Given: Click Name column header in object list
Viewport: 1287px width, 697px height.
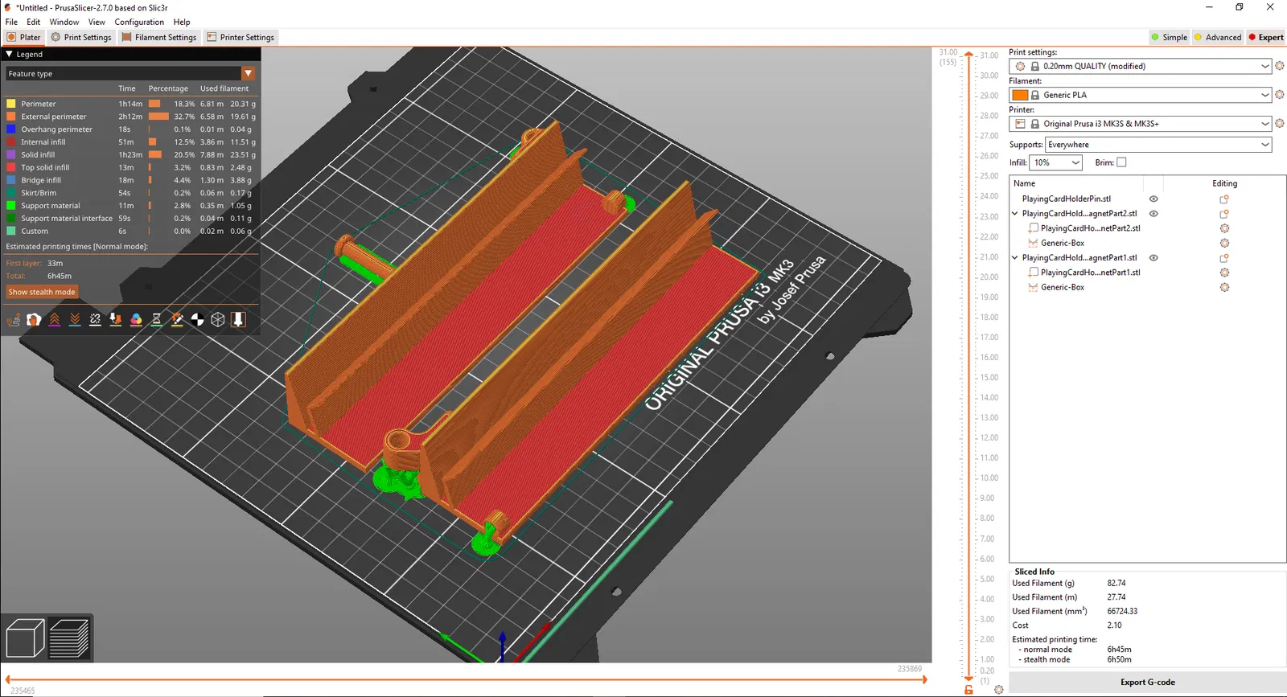Looking at the screenshot, I should 1024,183.
